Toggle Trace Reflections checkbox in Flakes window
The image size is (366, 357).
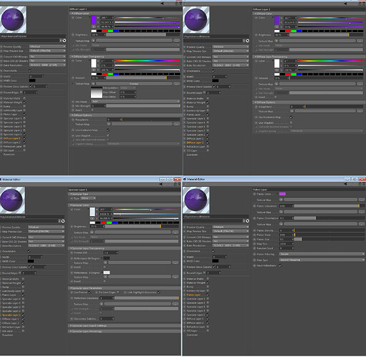pyautogui.click(x=281, y=265)
